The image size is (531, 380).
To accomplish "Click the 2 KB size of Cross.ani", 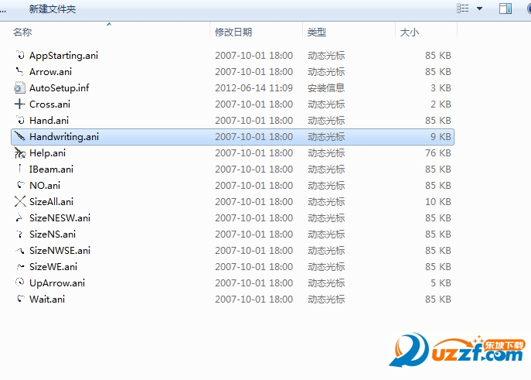I will (x=441, y=104).
